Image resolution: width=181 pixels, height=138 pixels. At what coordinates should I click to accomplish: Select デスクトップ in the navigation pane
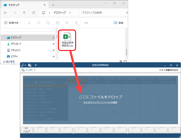point(28,38)
